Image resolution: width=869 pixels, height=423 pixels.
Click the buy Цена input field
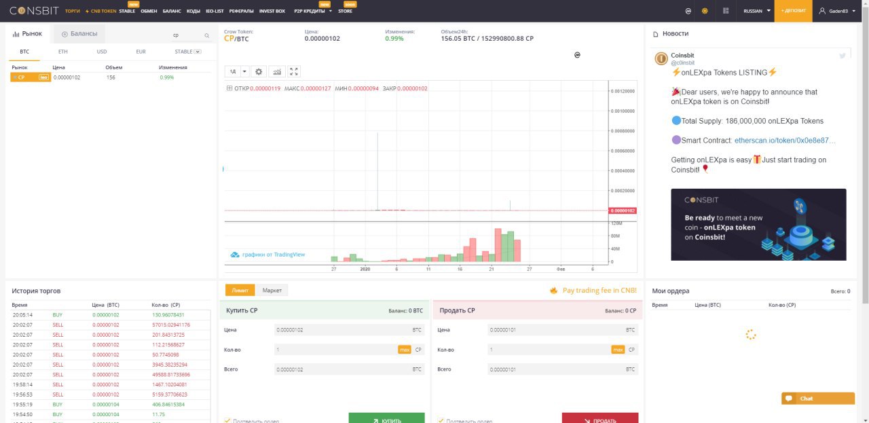350,330
